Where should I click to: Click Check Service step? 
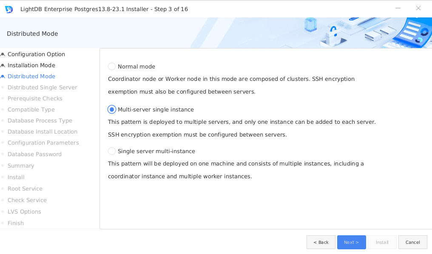pos(27,200)
